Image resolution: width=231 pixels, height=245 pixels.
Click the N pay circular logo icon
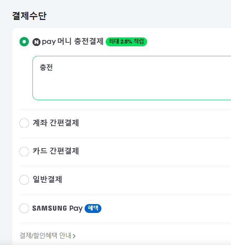(x=36, y=42)
